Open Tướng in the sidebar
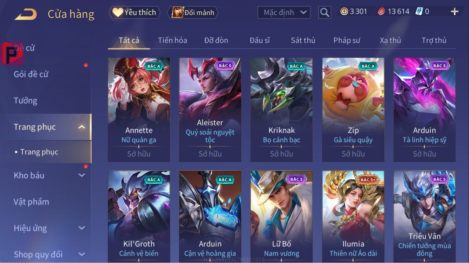The height and width of the screenshot is (263, 469). pyautogui.click(x=26, y=101)
